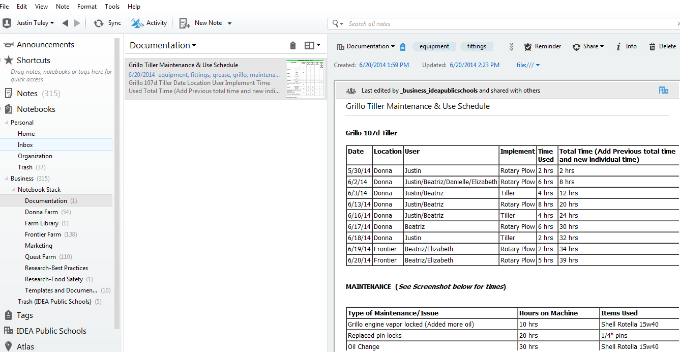
Task: Click the Replaced pin locks maintenance cell
Action: point(432,336)
